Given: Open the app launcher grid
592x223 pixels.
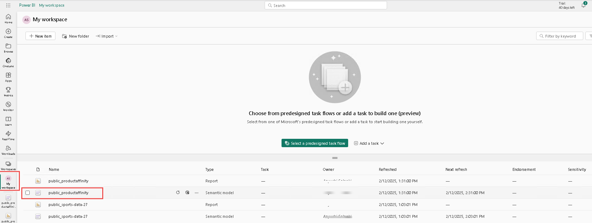Looking at the screenshot, I should pos(8,5).
